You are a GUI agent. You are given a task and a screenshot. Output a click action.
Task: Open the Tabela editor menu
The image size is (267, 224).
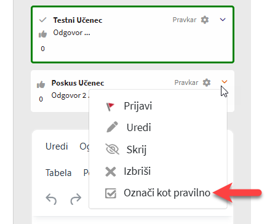click(58, 173)
